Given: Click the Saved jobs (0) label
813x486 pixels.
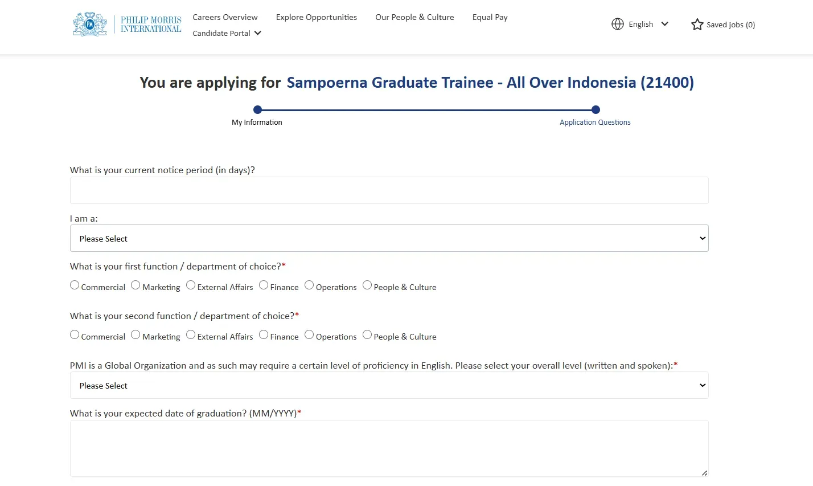Looking at the screenshot, I should [730, 24].
